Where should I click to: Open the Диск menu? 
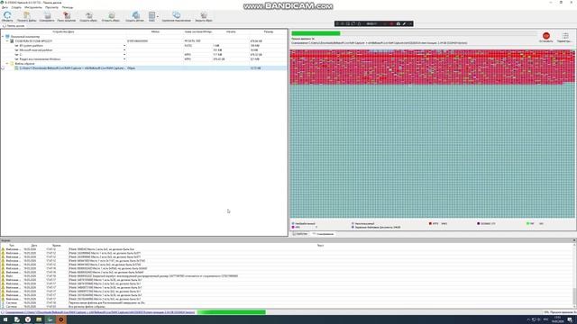[x=5, y=7]
